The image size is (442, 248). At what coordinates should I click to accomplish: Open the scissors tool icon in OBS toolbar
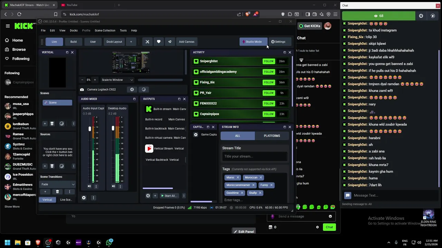[x=147, y=42]
